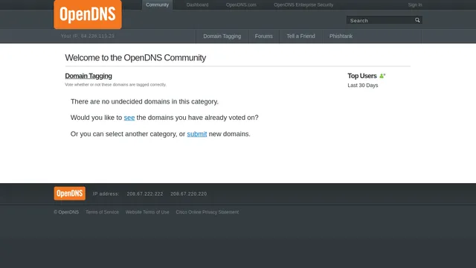Click the small OpenDNS footer logo
Viewport: 476px width, 268px height.
70,194
